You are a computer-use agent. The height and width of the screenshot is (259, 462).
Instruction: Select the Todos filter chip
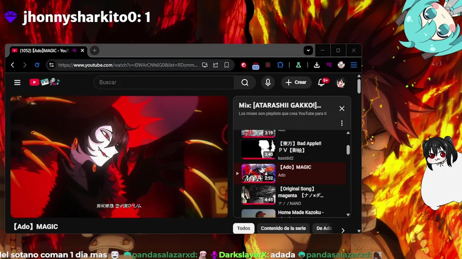(x=244, y=228)
